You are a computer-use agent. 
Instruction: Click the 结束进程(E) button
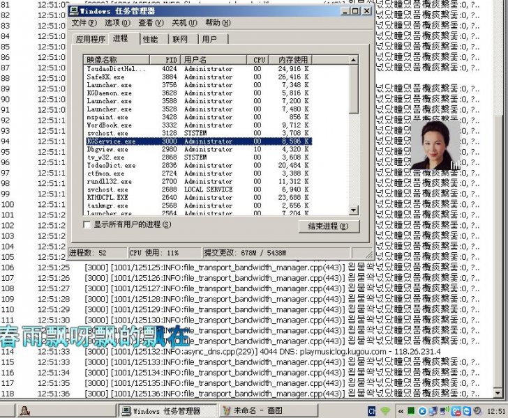coord(329,226)
